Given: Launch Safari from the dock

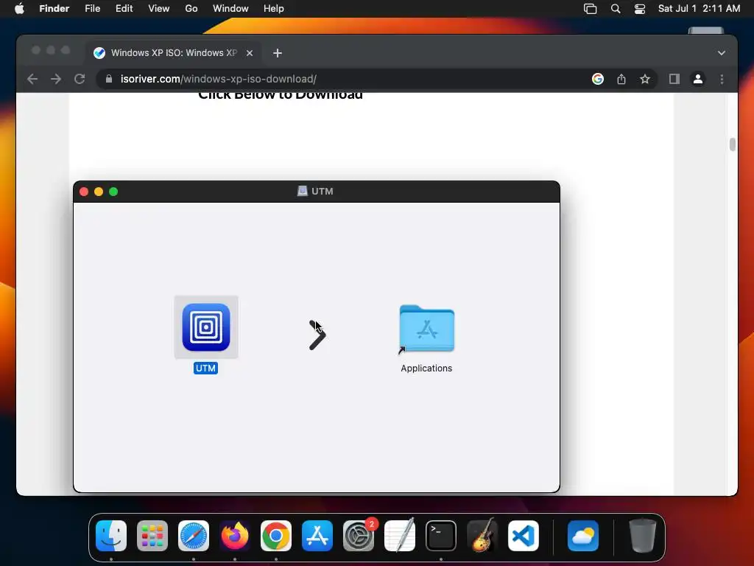Looking at the screenshot, I should (x=194, y=536).
